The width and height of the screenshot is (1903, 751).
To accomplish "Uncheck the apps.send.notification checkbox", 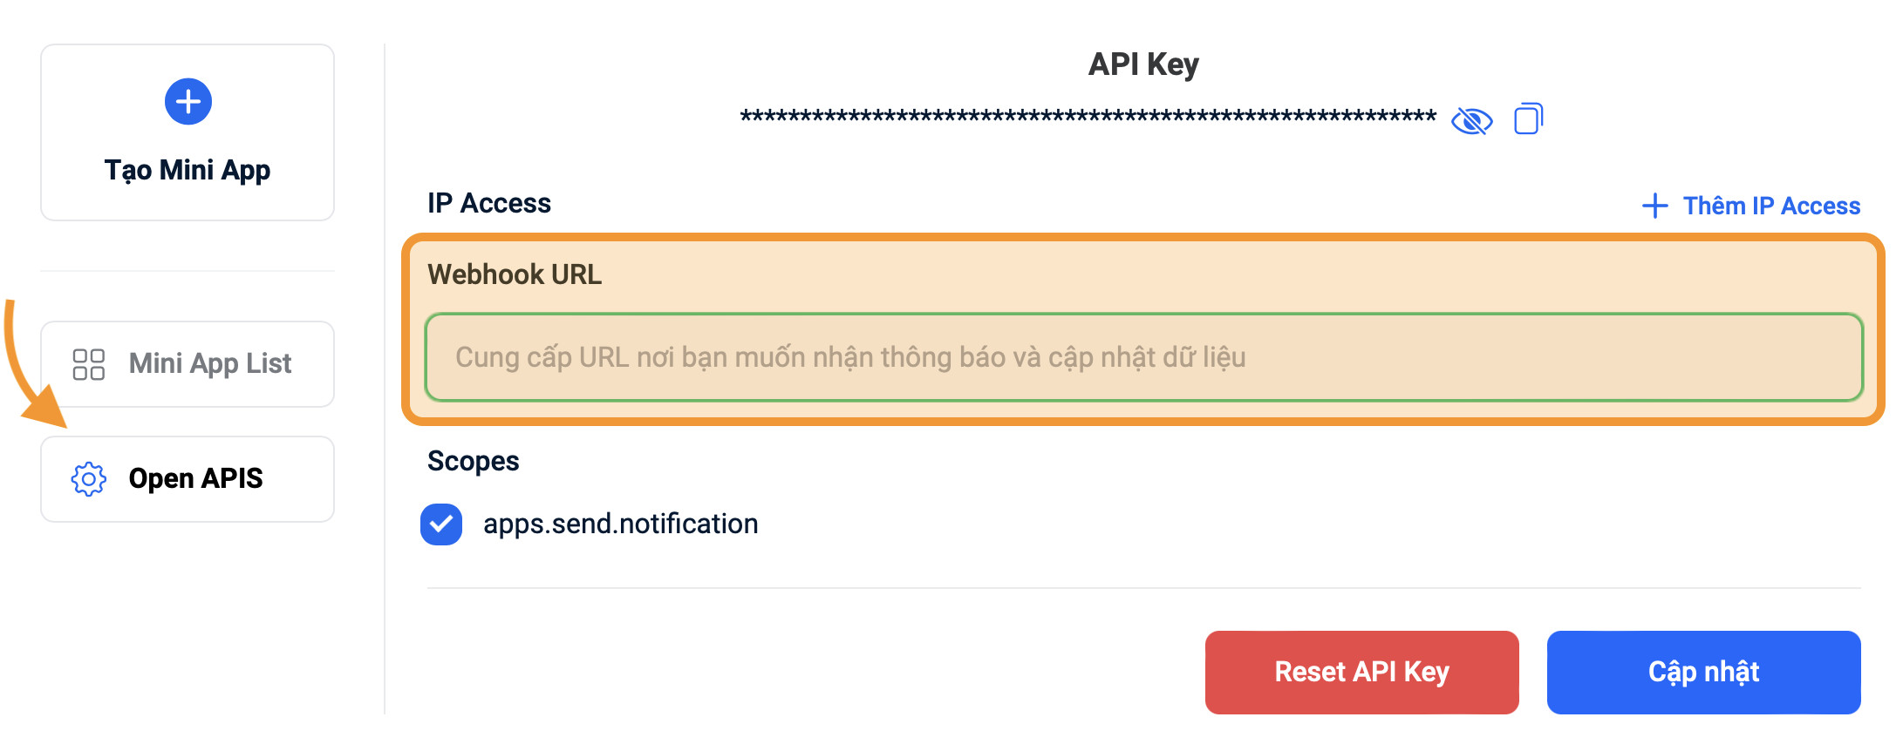I will point(441,524).
